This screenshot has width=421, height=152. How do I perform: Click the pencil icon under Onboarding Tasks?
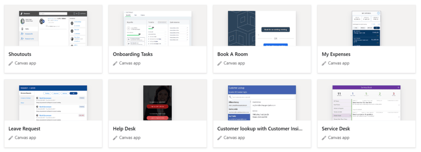[x=115, y=64]
